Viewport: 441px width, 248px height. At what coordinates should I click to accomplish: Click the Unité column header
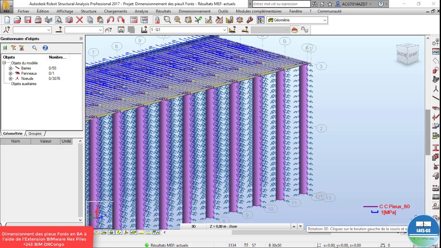coord(66,141)
